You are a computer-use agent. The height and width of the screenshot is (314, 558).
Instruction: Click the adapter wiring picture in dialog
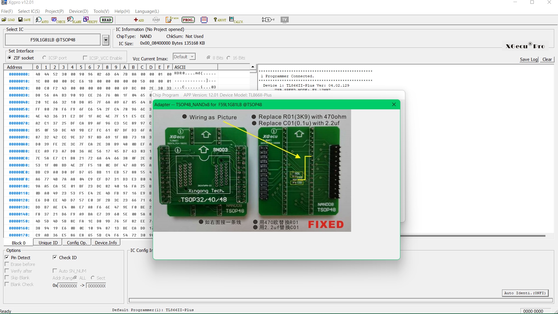(x=252, y=171)
